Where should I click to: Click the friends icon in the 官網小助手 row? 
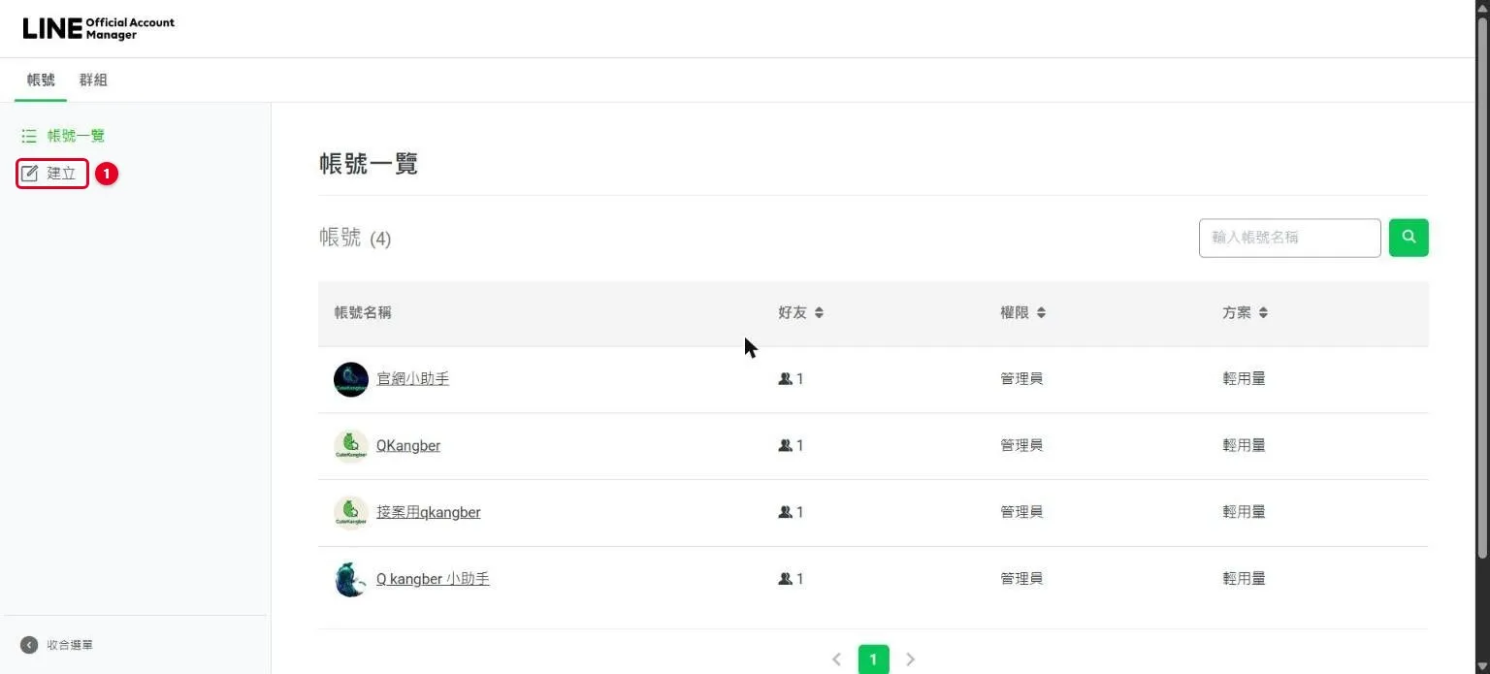tap(786, 379)
